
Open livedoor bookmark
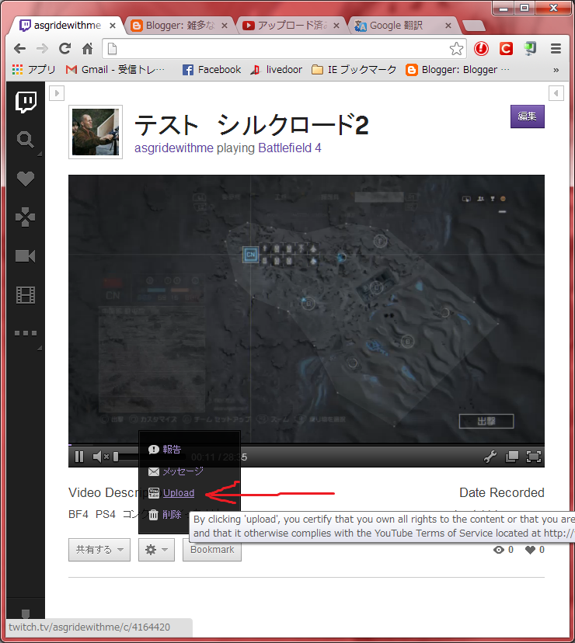276,70
